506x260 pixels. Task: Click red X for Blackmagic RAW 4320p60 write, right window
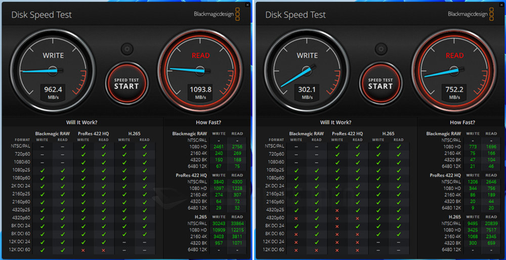click(296, 218)
